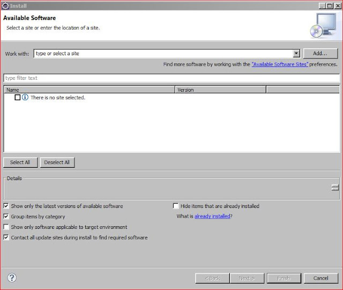
Task: Uncheck Contact all update sites option
Action: [x=6, y=237]
